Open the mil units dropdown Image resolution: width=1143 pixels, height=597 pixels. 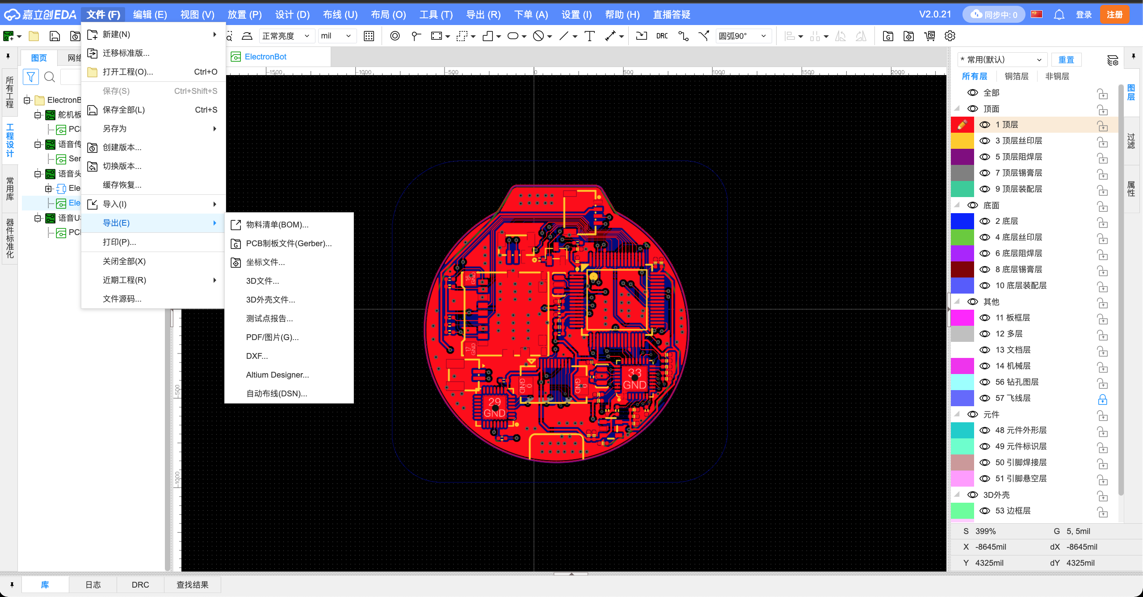[337, 36]
